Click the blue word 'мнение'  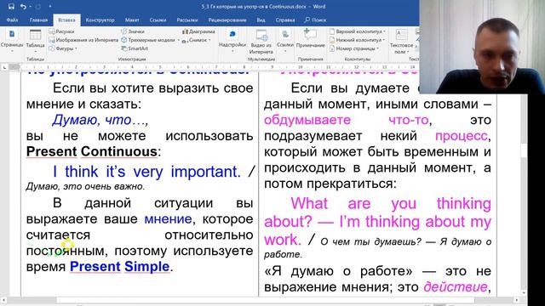[168, 219]
